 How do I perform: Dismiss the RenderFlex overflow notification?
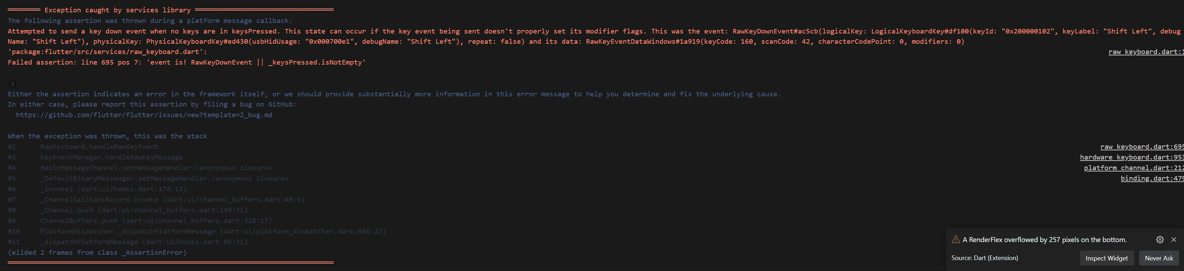coord(1174,240)
